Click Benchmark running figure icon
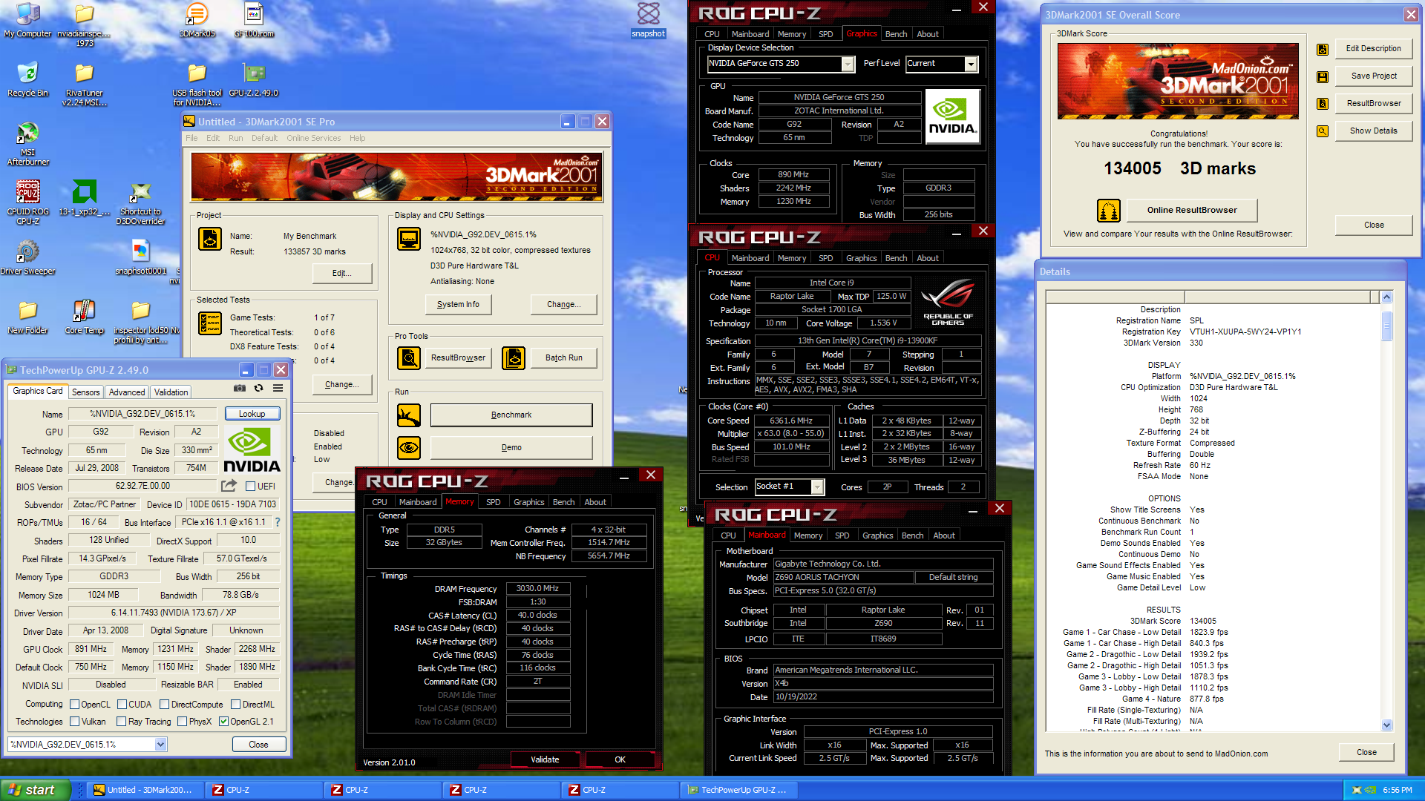This screenshot has width=1425, height=801. 409,415
